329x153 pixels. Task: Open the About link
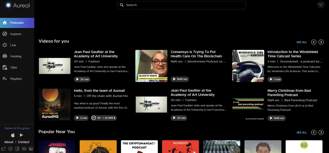click(x=9, y=142)
